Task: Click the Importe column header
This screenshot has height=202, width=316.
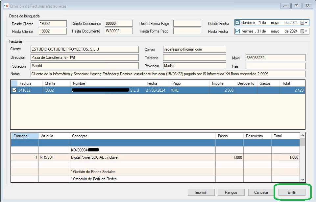Action: coord(222,83)
